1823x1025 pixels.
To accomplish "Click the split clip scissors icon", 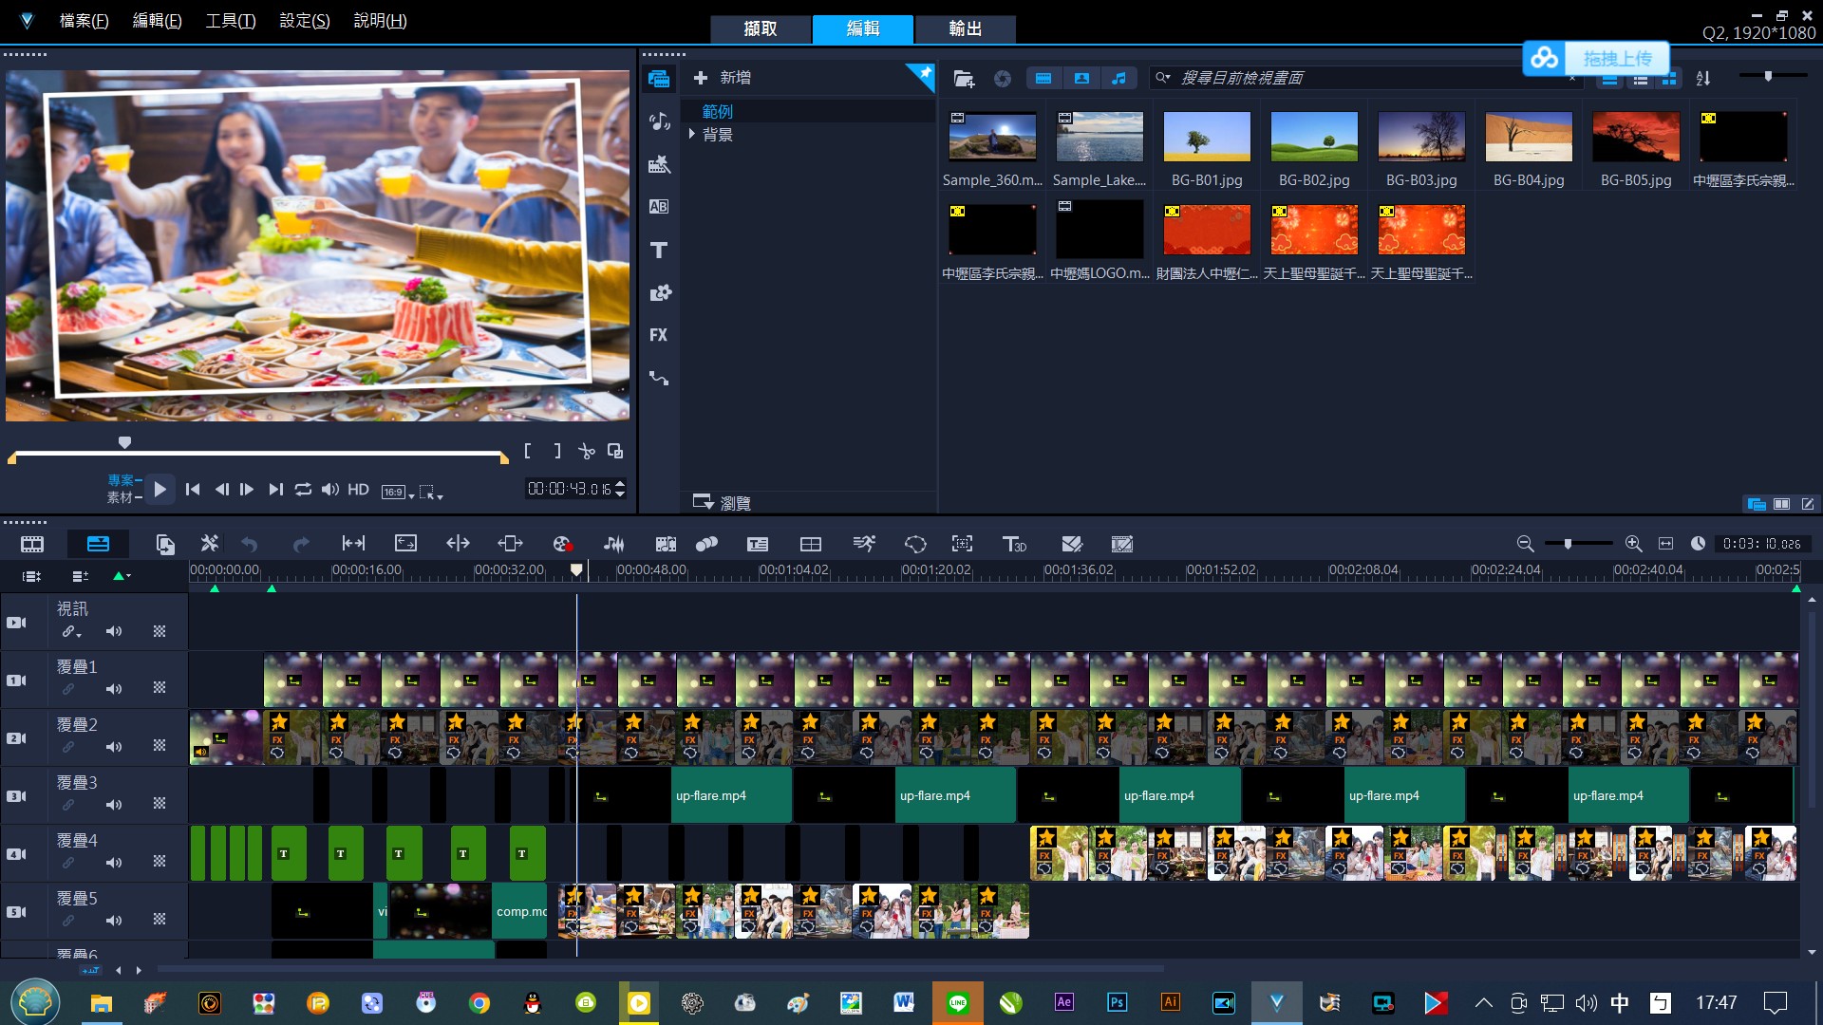I will pyautogui.click(x=587, y=452).
